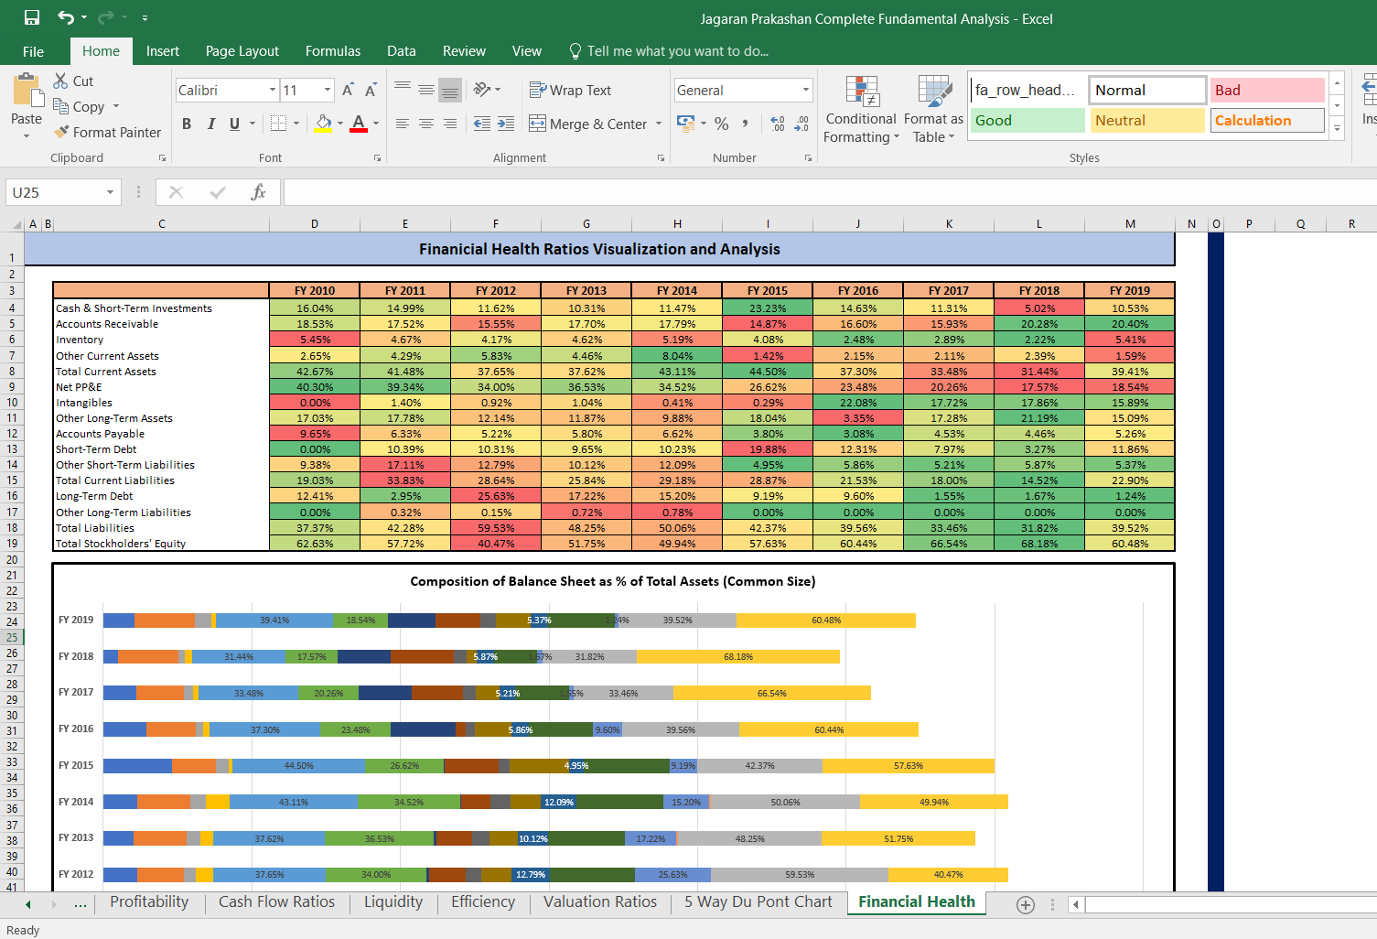Open the Valuation Ratios sheet tab
1377x939 pixels.
tap(600, 901)
